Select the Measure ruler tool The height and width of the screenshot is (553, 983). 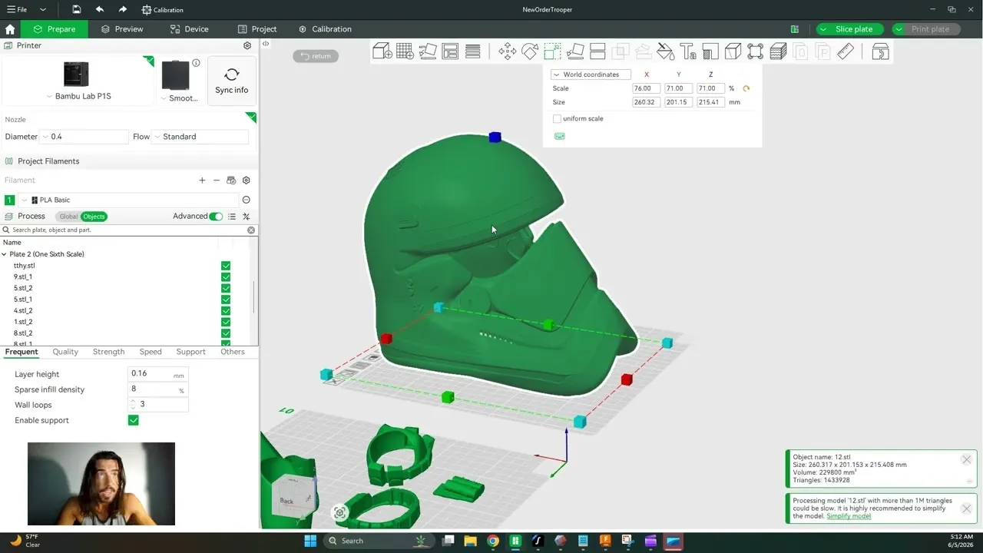(846, 51)
